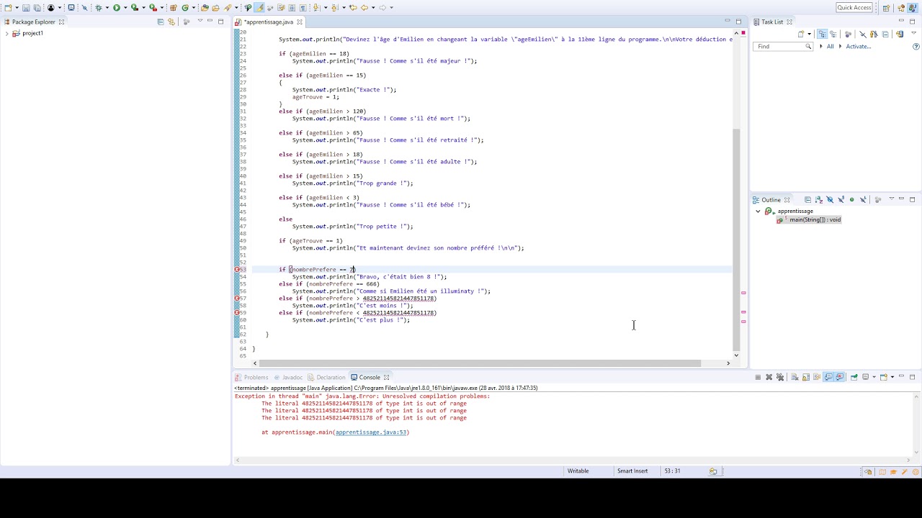Click the All working set link in Task List
The height and width of the screenshot is (518, 922).
coord(830,46)
